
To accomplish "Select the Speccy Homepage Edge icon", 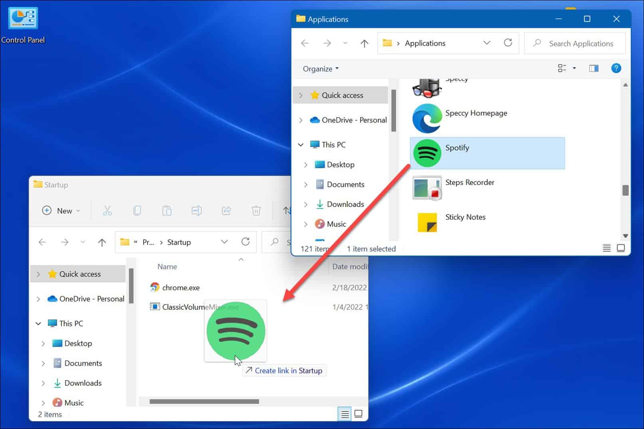I will pos(427,118).
